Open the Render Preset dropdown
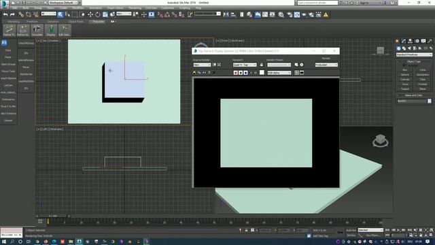435x245 pixels. pos(279,65)
